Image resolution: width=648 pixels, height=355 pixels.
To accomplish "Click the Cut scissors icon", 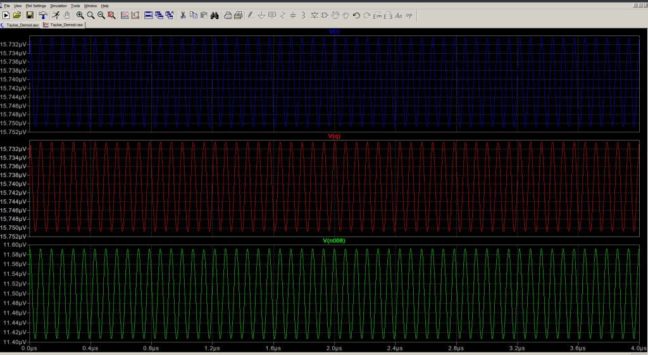I will click(x=183, y=15).
